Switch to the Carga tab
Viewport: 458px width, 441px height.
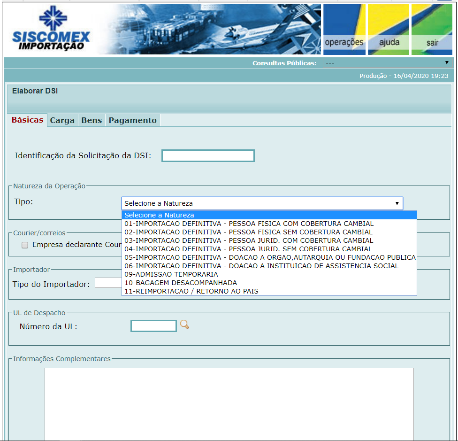click(x=62, y=120)
